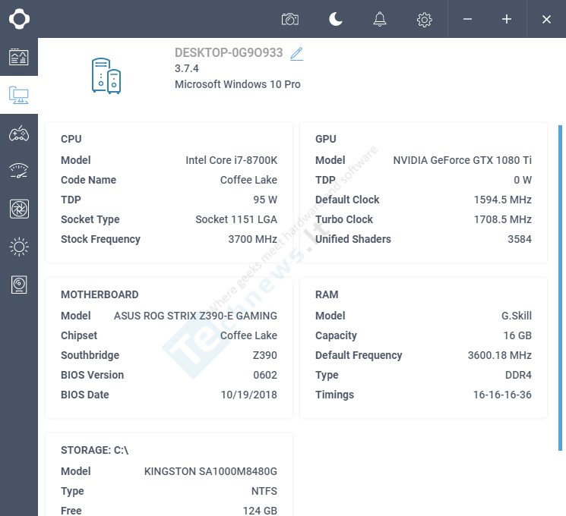Click the 16 GB capacity value
The image size is (566, 516).
[x=517, y=335]
